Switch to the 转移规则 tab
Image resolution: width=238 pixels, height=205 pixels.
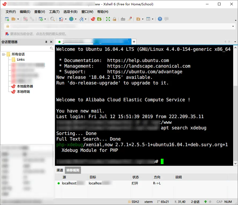tap(73, 170)
